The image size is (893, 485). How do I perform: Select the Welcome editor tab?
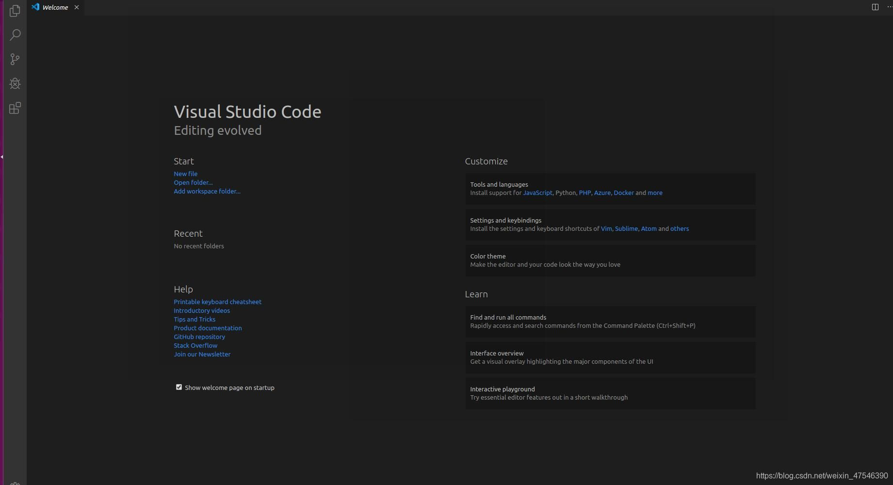tap(56, 7)
